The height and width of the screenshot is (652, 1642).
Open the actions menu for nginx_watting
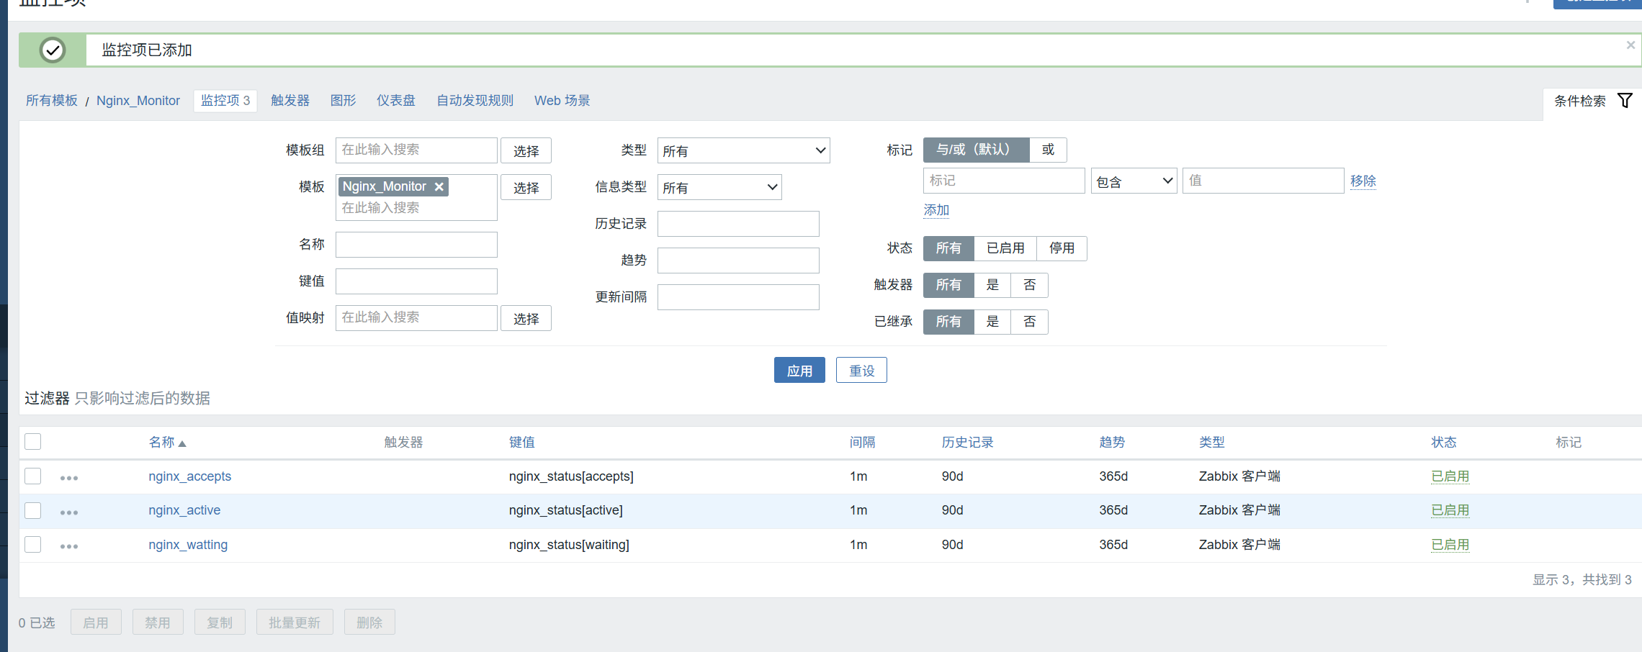pos(69,546)
